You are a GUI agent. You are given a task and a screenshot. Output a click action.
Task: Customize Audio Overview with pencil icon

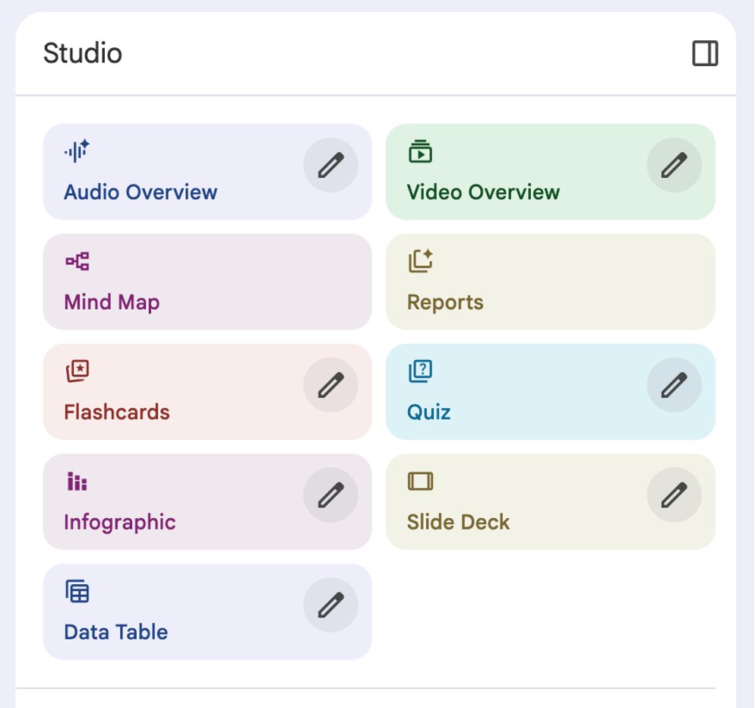[330, 165]
